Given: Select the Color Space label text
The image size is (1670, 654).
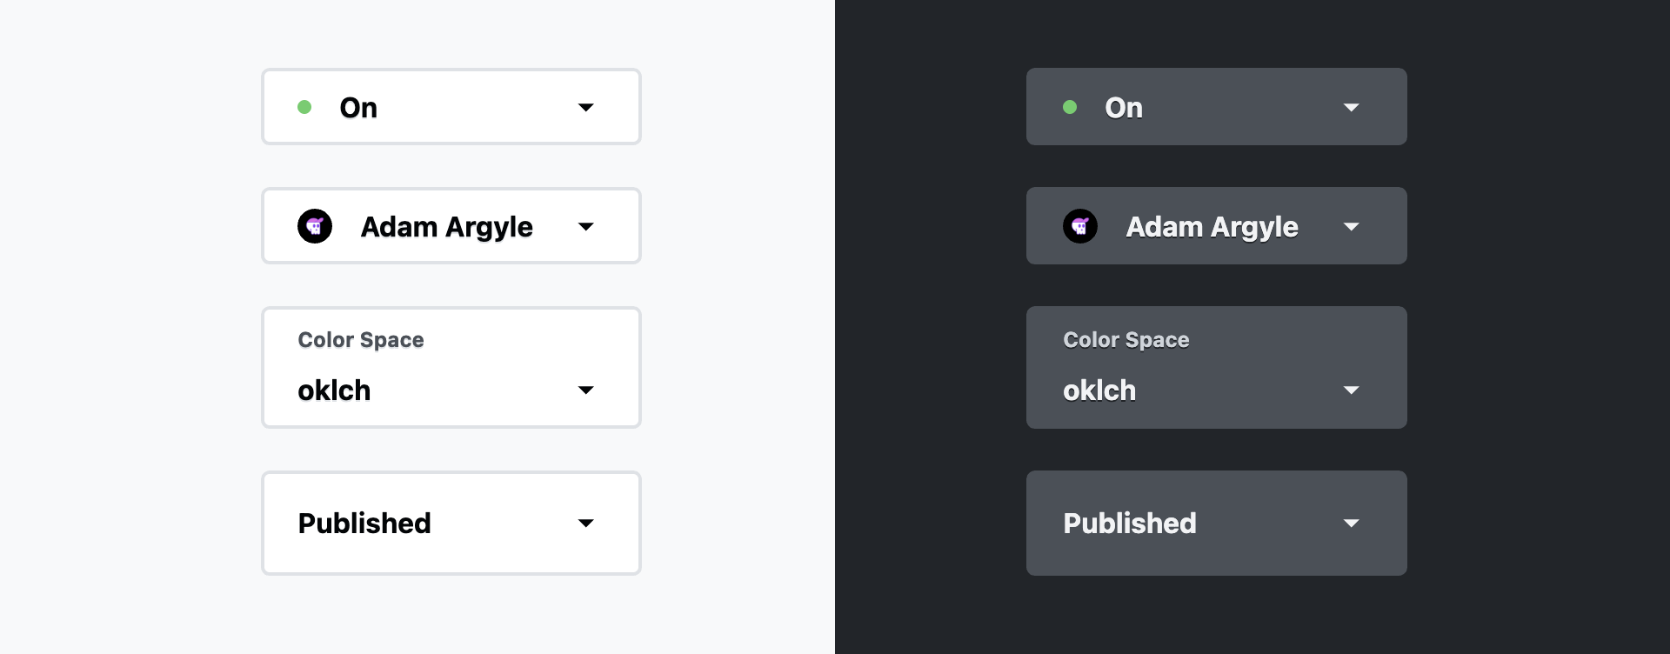Looking at the screenshot, I should 360,339.
